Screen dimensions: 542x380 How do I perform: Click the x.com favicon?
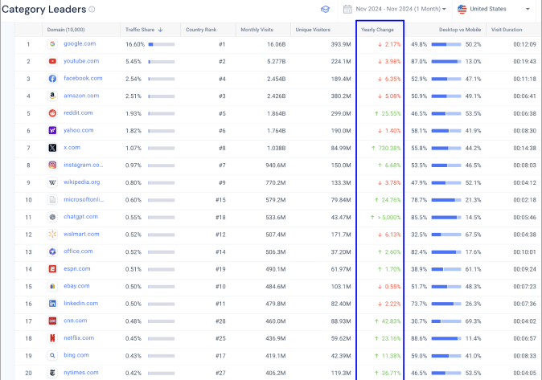point(52,148)
